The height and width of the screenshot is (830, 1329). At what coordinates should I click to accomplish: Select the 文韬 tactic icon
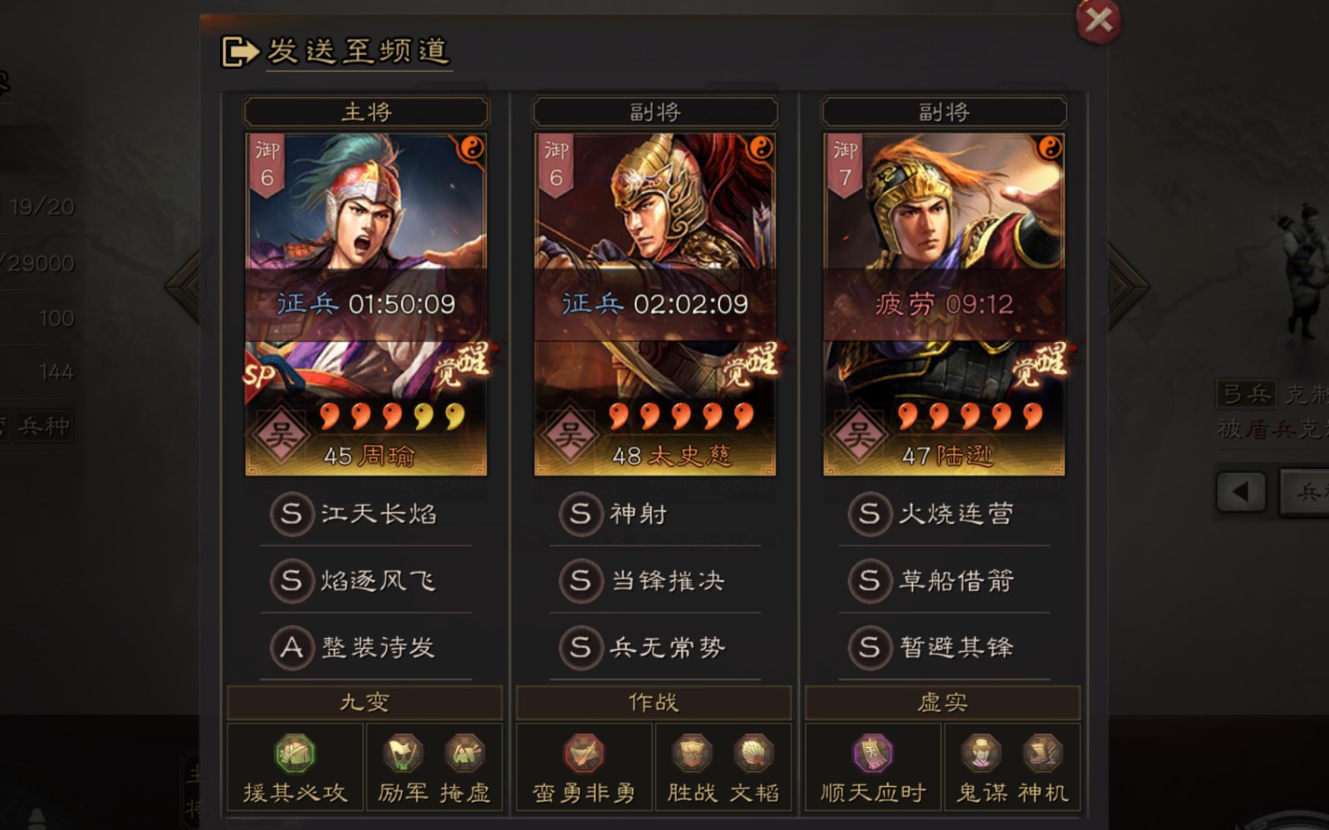point(753,753)
